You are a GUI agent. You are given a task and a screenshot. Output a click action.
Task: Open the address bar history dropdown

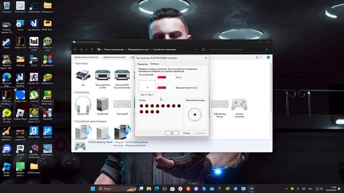point(197,50)
